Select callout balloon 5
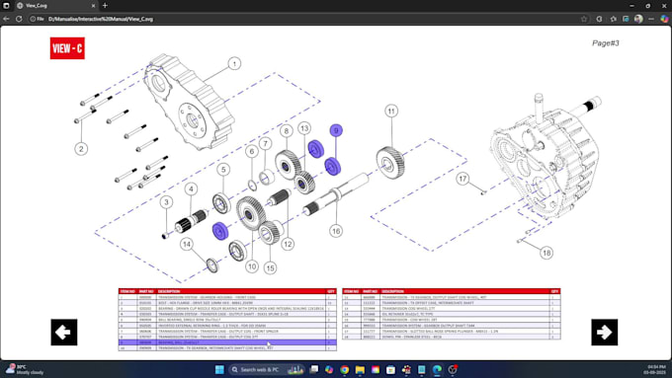 [x=223, y=170]
